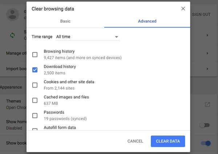Click the 'Download history' label

[60, 67]
